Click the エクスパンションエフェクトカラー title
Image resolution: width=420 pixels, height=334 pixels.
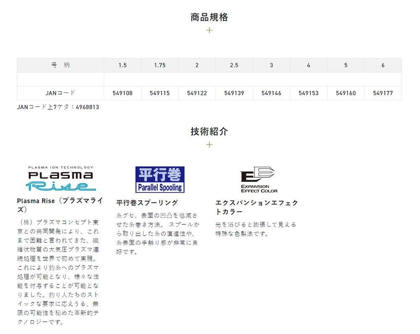coord(257,207)
